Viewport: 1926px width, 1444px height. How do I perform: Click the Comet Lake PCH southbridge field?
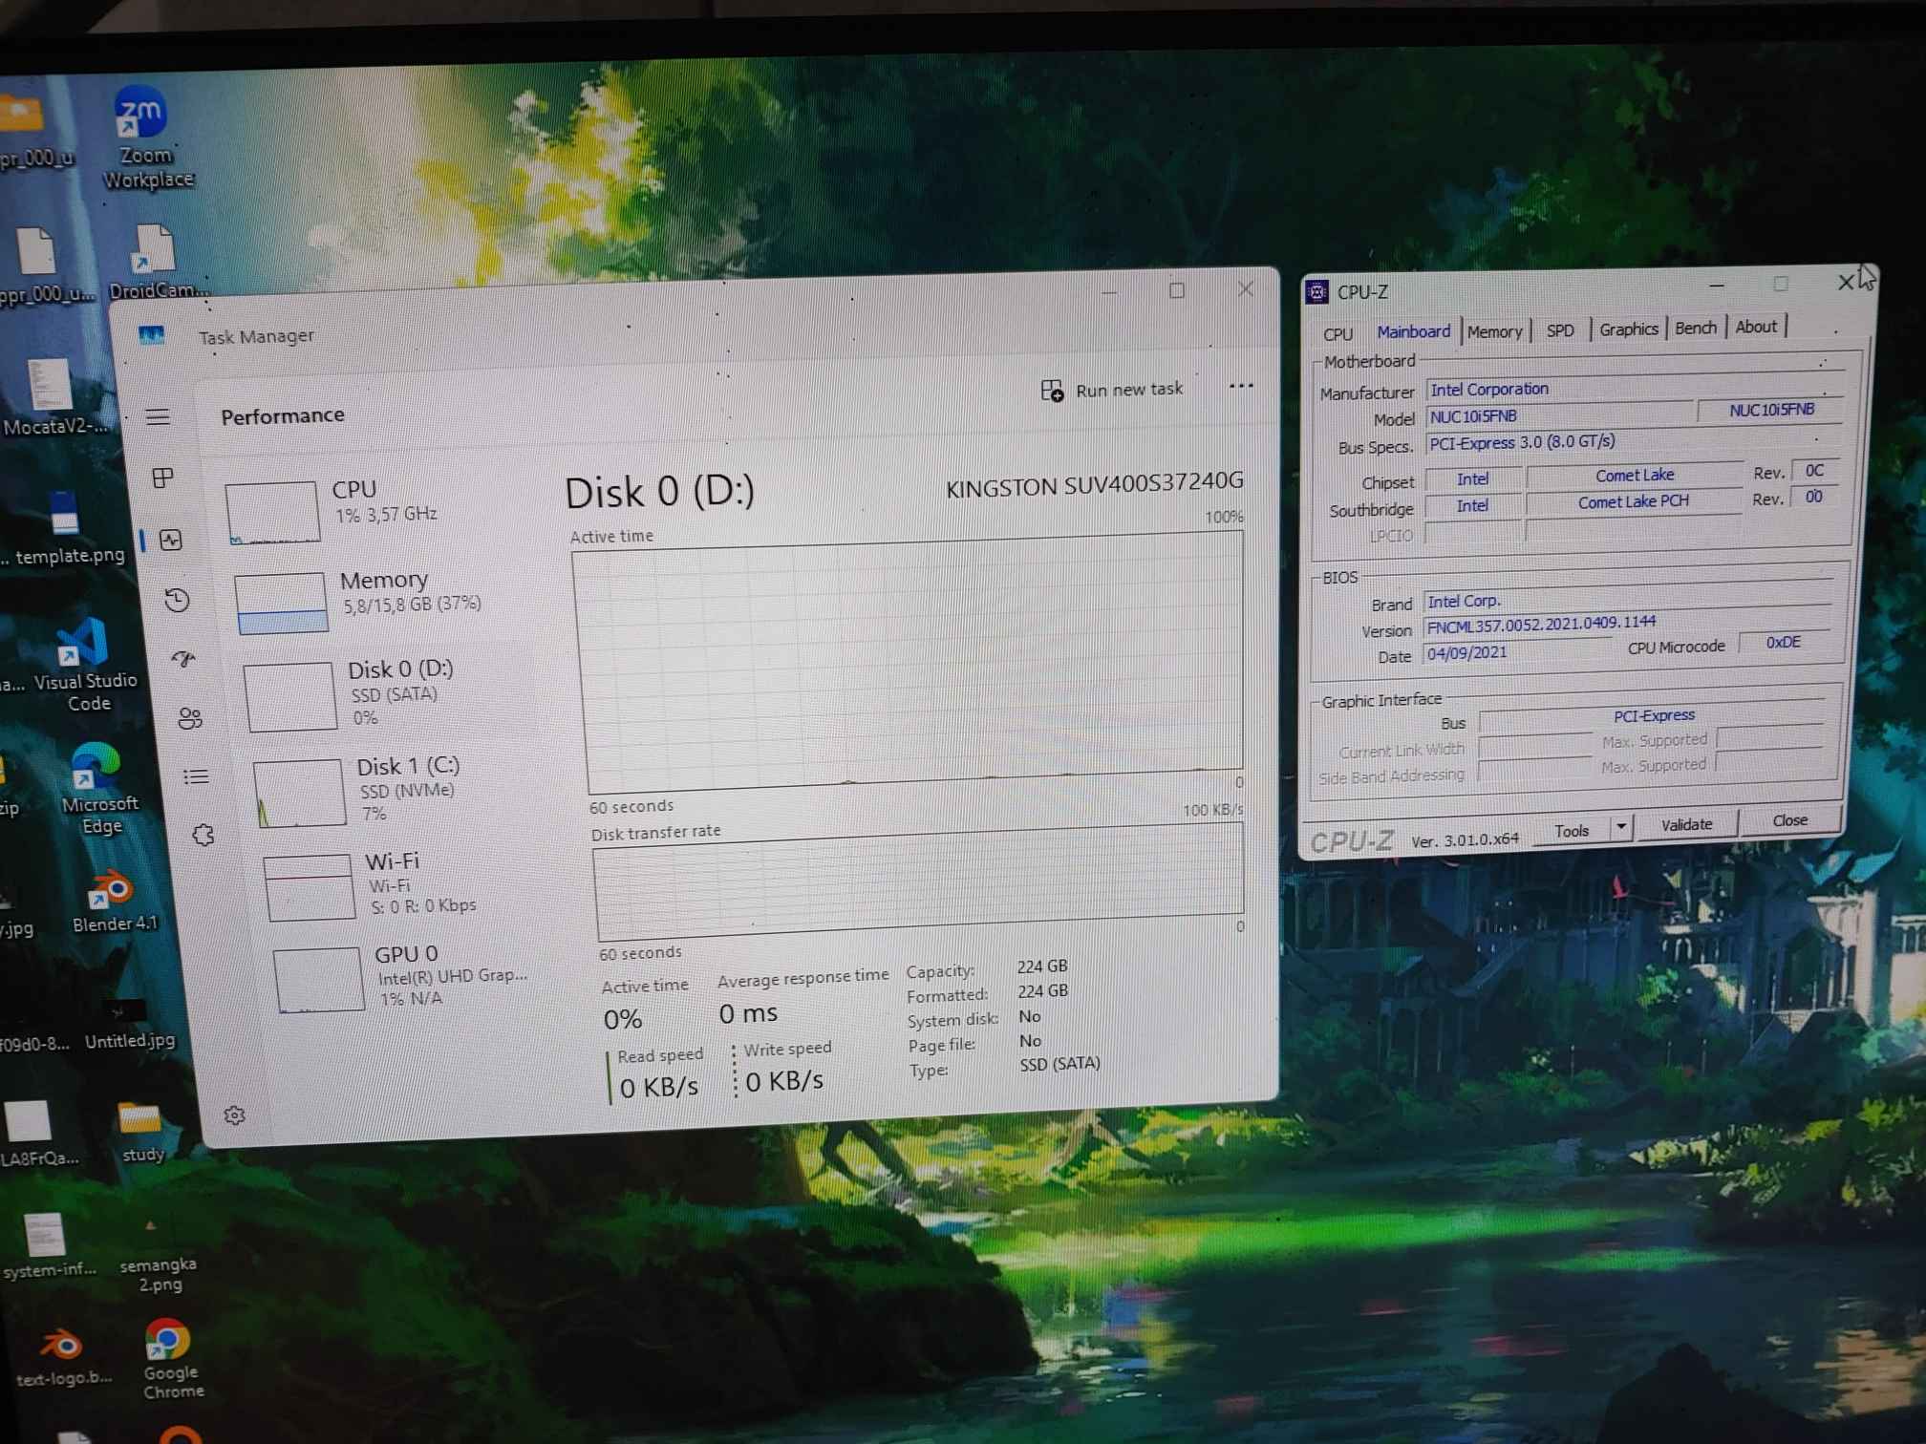(1633, 501)
